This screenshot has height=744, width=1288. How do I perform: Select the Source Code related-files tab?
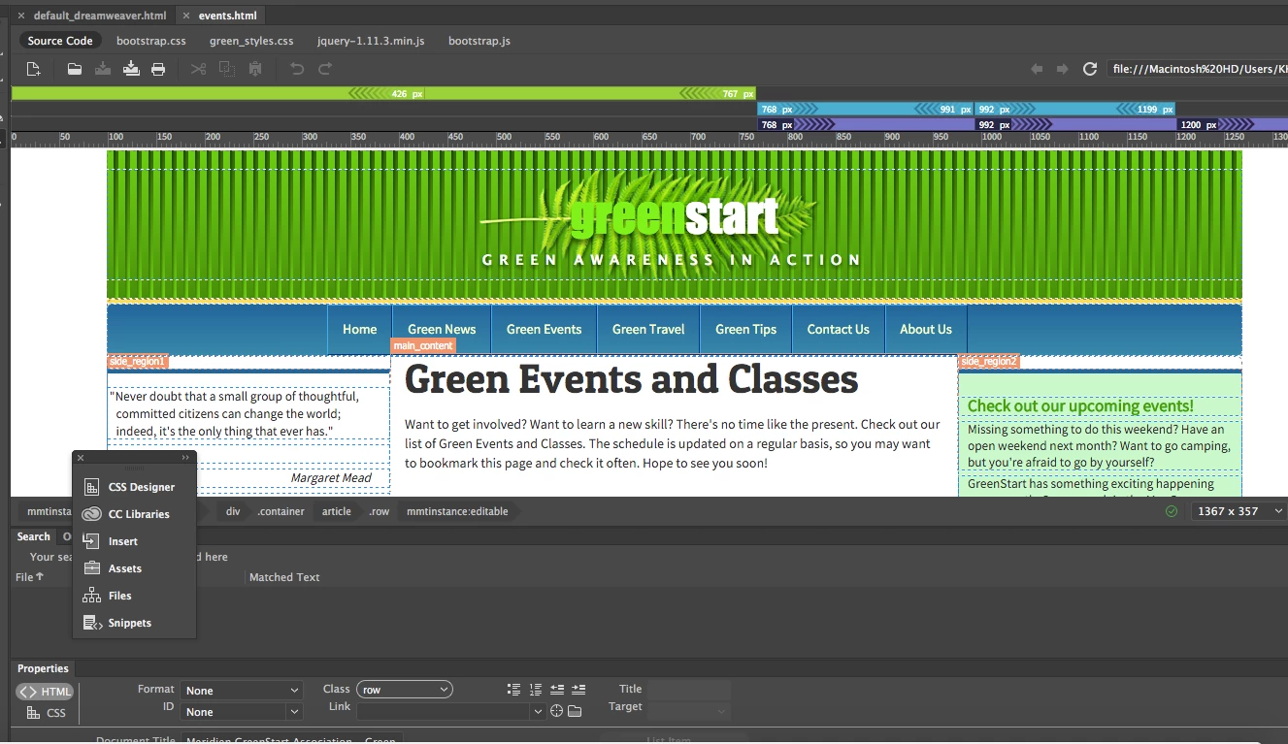point(60,41)
